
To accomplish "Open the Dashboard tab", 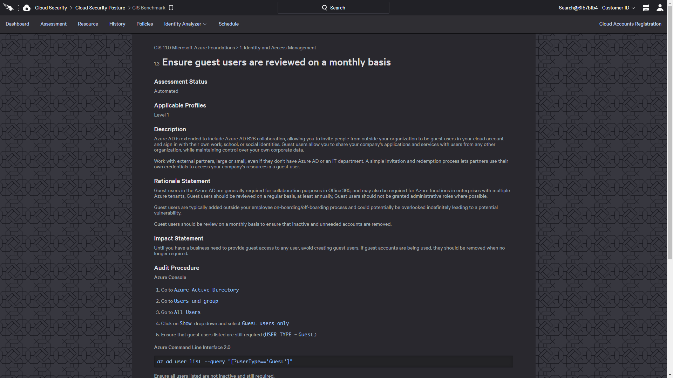I will click(x=17, y=24).
